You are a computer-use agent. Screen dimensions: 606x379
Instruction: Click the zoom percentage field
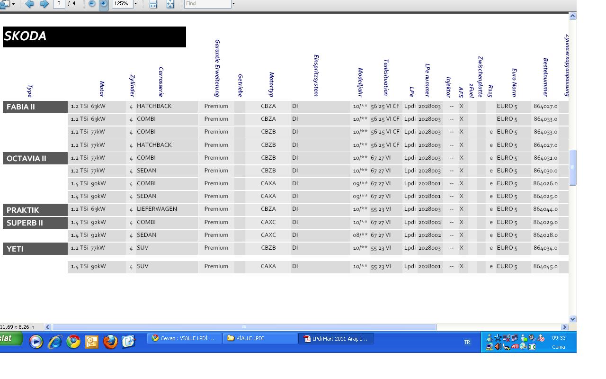click(122, 4)
